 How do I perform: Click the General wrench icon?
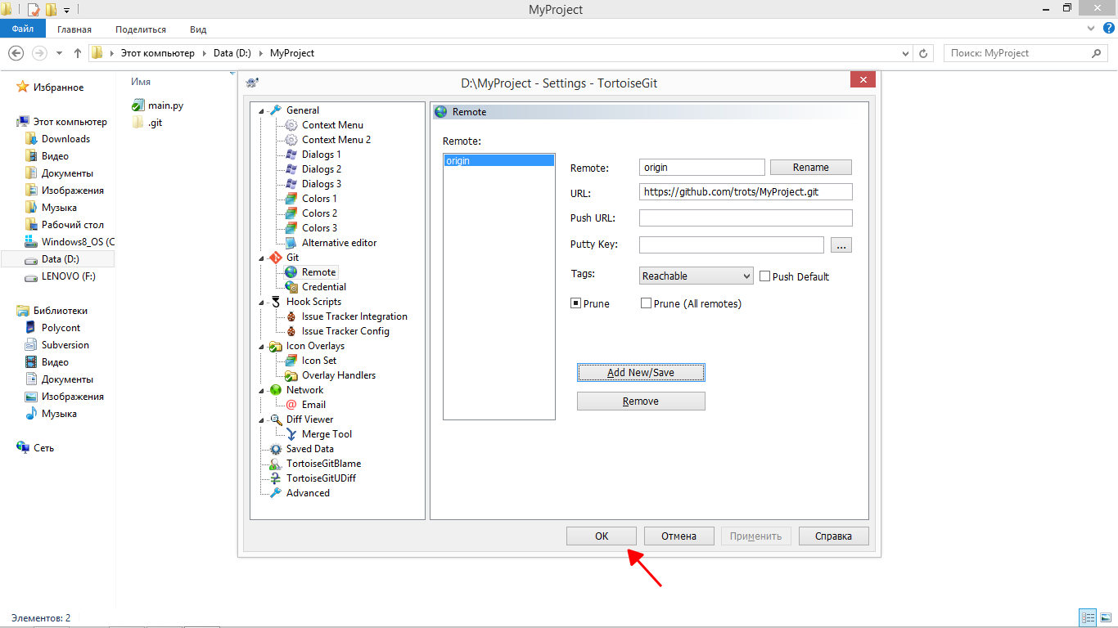276,110
